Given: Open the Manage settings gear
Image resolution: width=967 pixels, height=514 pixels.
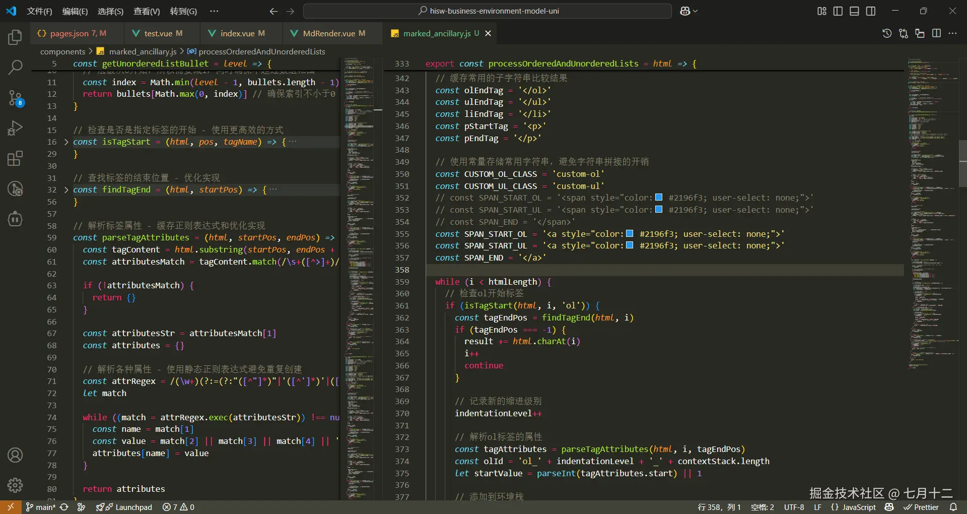Looking at the screenshot, I should [15, 485].
